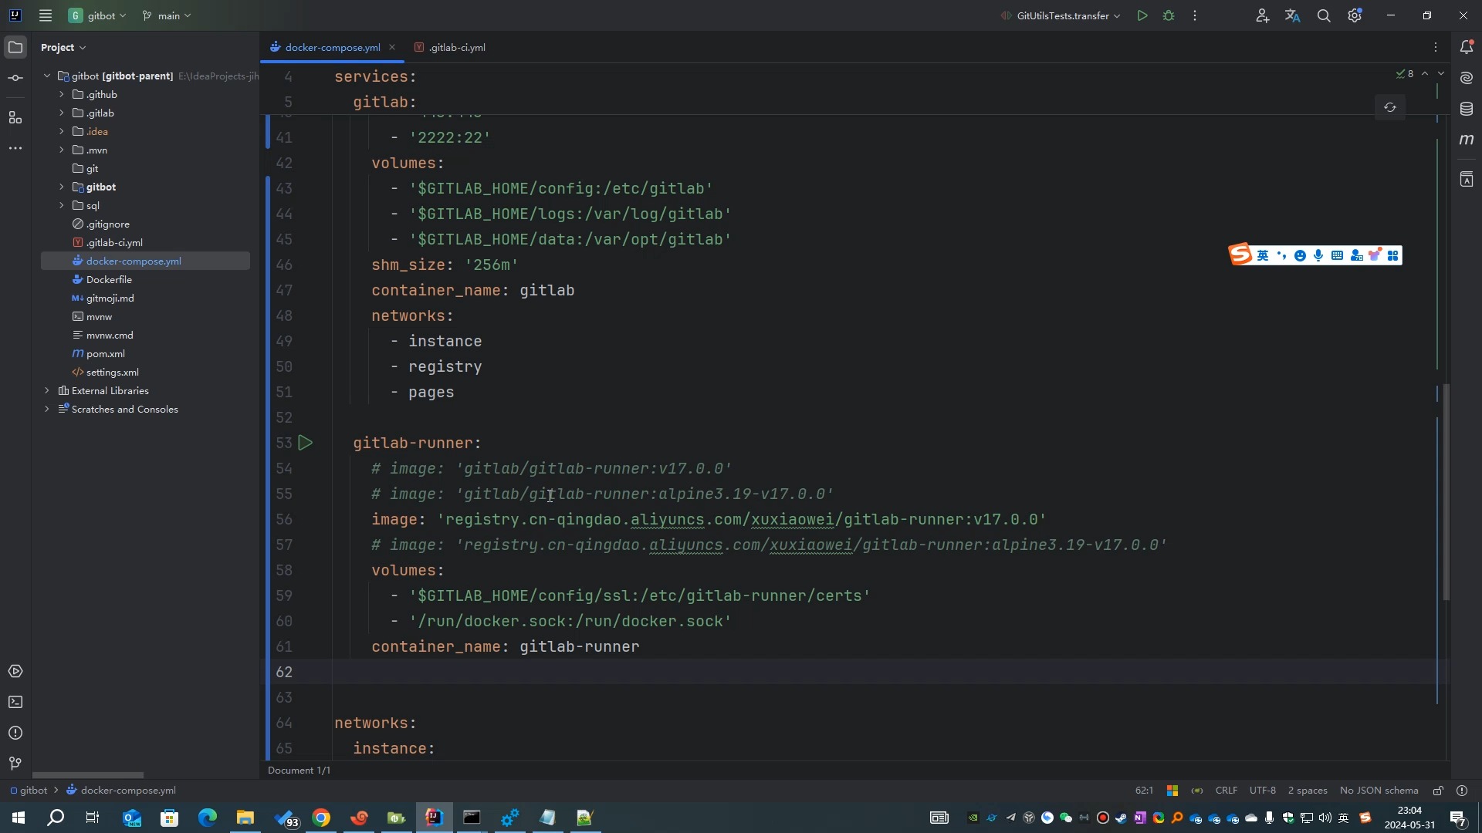
Task: Expand External Libraries node
Action: (x=47, y=391)
